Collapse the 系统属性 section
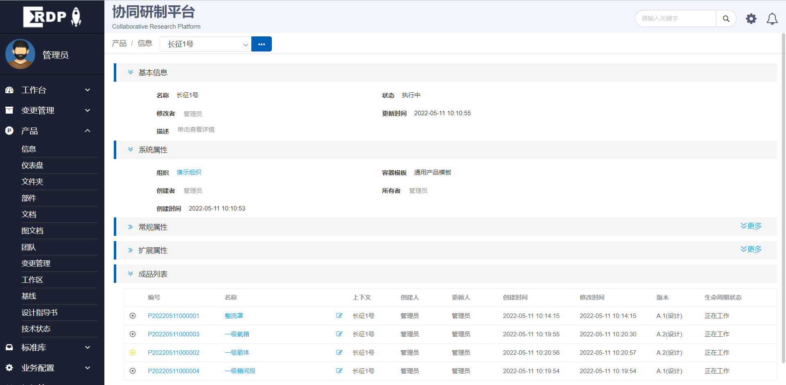Image resolution: width=786 pixels, height=385 pixels. click(x=131, y=150)
